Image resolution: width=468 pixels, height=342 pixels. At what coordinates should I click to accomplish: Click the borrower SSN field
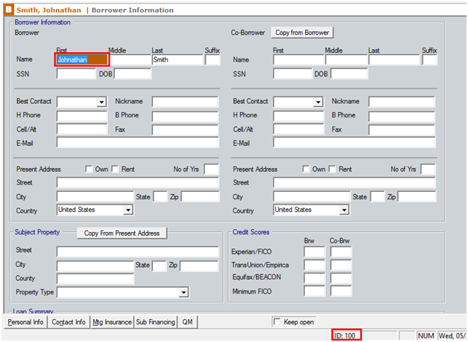coord(76,74)
